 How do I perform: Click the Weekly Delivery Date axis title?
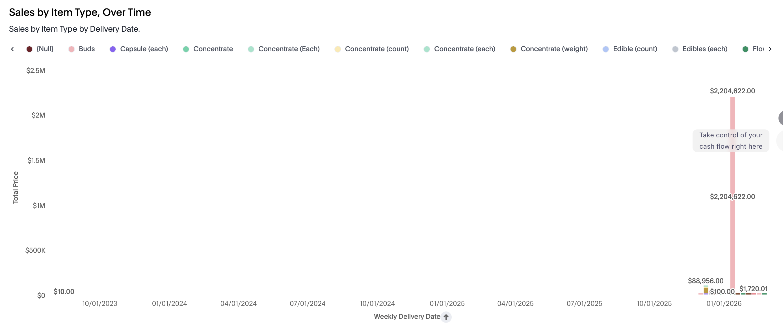coord(407,317)
